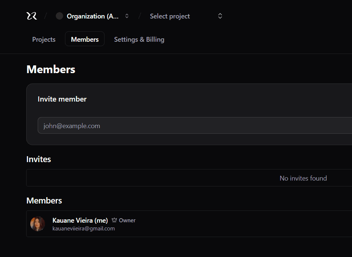Click the Owner role label
The width and height of the screenshot is (352, 257).
point(127,220)
